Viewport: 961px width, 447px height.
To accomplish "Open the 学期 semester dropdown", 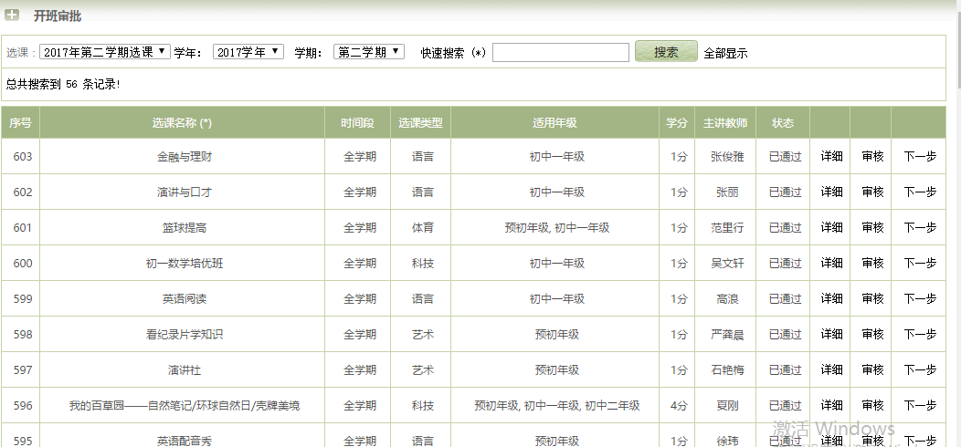I will pyautogui.click(x=368, y=52).
